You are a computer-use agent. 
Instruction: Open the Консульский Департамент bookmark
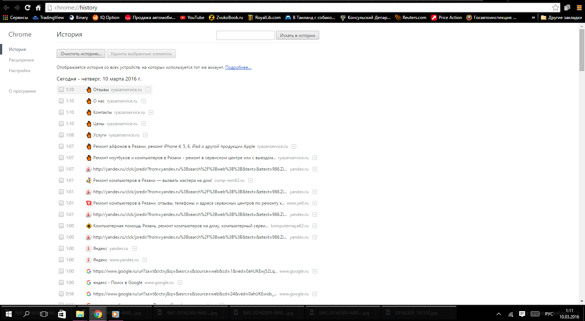point(365,18)
